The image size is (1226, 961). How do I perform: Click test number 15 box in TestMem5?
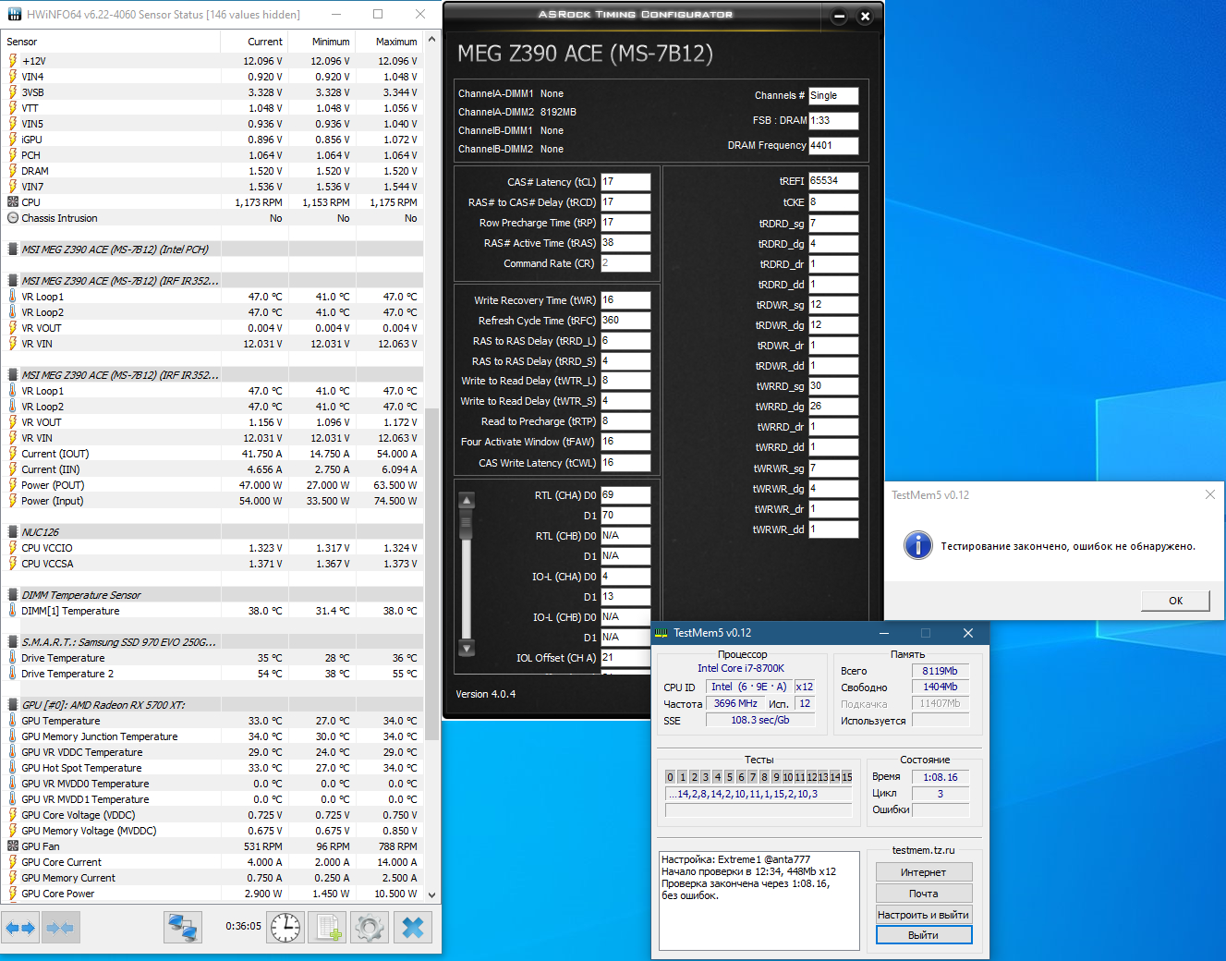847,777
